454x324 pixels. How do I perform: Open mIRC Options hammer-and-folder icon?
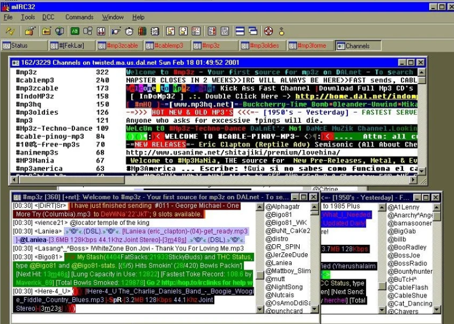pos(29,31)
